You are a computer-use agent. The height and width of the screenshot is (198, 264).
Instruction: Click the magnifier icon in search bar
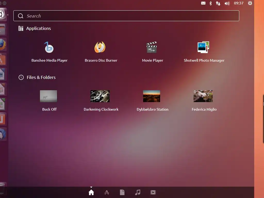[21, 16]
